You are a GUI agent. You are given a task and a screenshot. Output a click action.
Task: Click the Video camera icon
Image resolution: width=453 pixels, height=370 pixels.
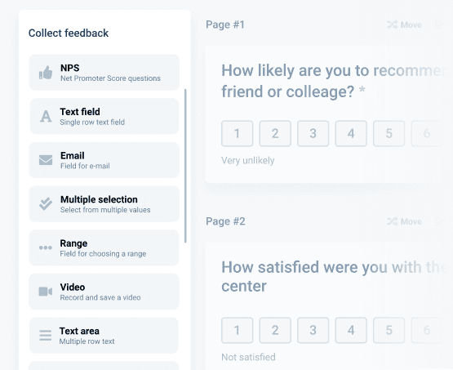pos(46,292)
